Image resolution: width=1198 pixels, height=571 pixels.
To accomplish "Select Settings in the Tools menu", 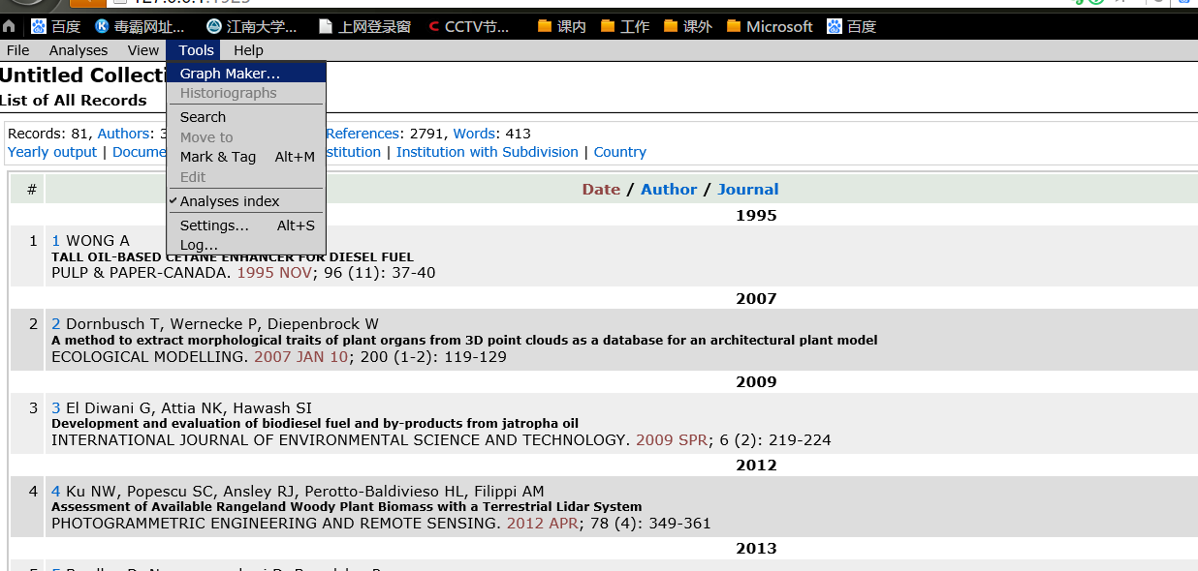I will [215, 225].
